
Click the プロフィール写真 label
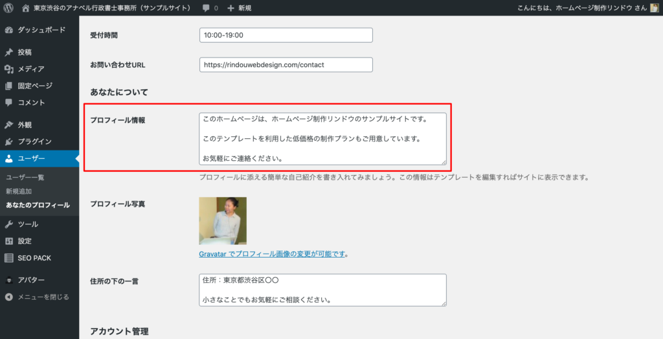click(x=118, y=204)
